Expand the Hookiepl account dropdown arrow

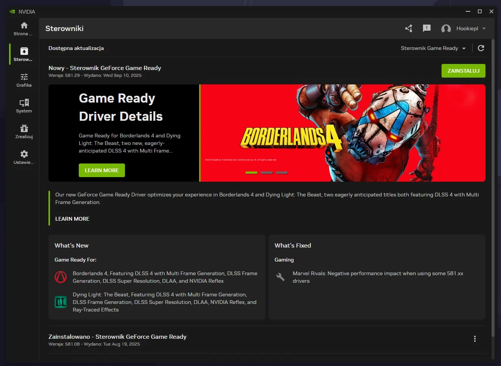484,28
